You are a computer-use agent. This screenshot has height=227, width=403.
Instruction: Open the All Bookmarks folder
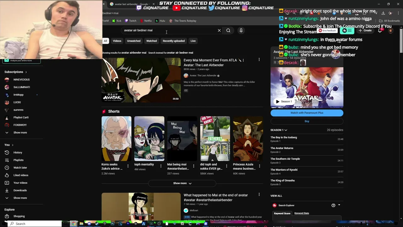point(389,21)
